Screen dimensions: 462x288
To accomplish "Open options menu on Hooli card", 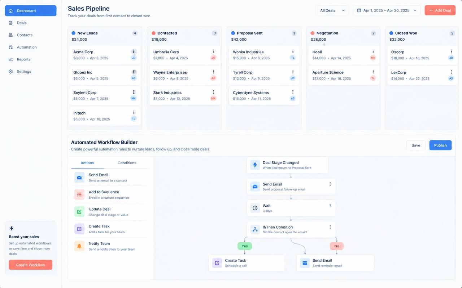I will point(373,51).
